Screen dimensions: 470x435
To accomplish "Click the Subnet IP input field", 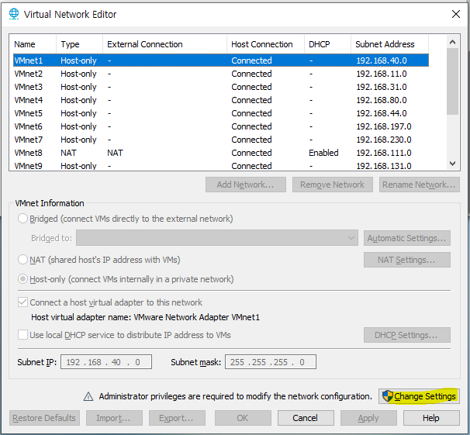I will (106, 362).
